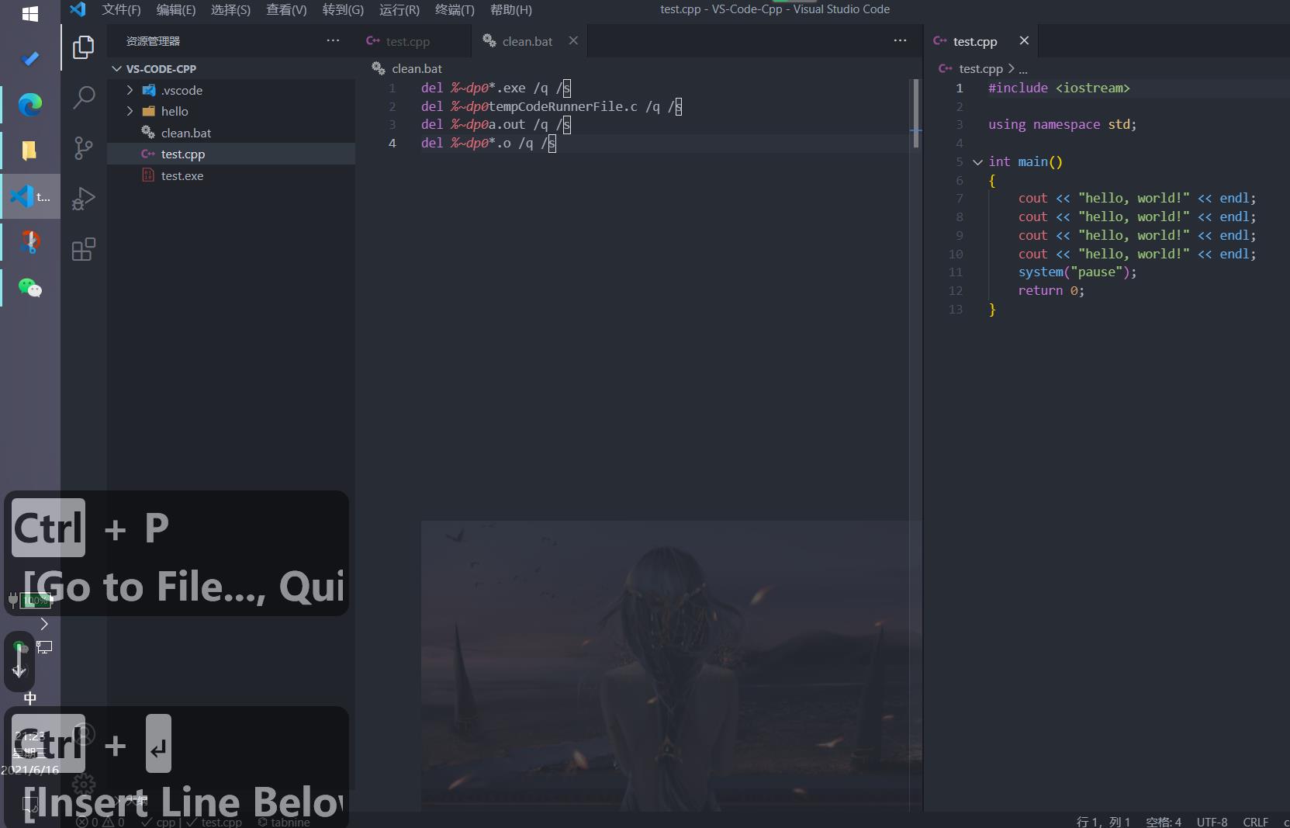
Task: Click the VS Code taskbar icon
Action: [x=30, y=196]
